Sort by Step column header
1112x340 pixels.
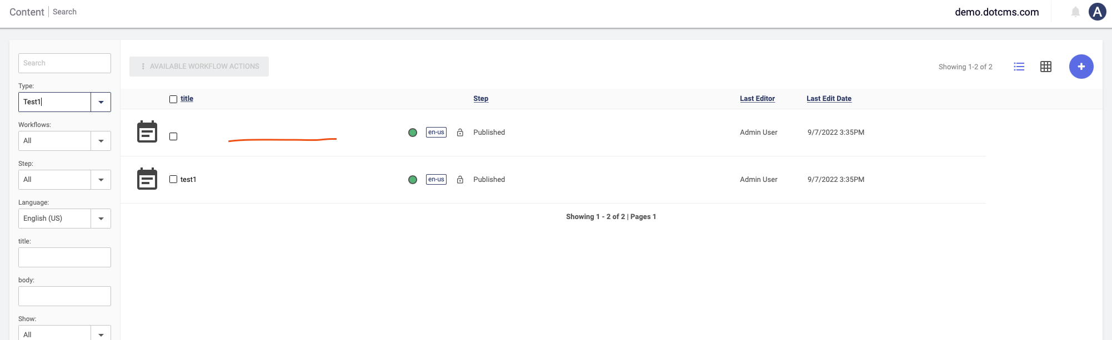coord(481,99)
